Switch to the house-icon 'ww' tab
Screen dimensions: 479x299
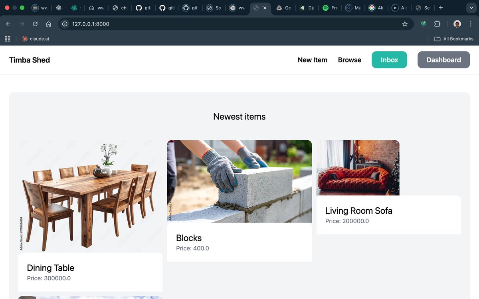coord(96,8)
